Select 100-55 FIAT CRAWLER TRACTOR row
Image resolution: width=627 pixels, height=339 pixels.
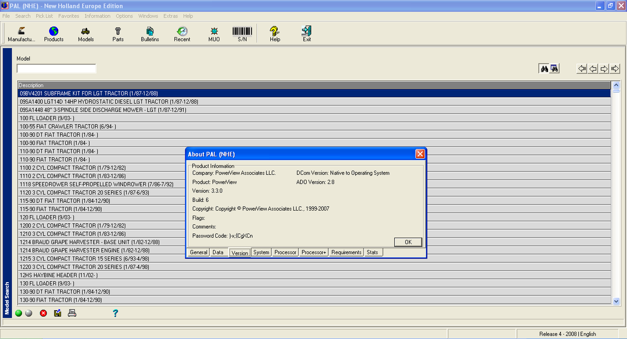[314, 126]
